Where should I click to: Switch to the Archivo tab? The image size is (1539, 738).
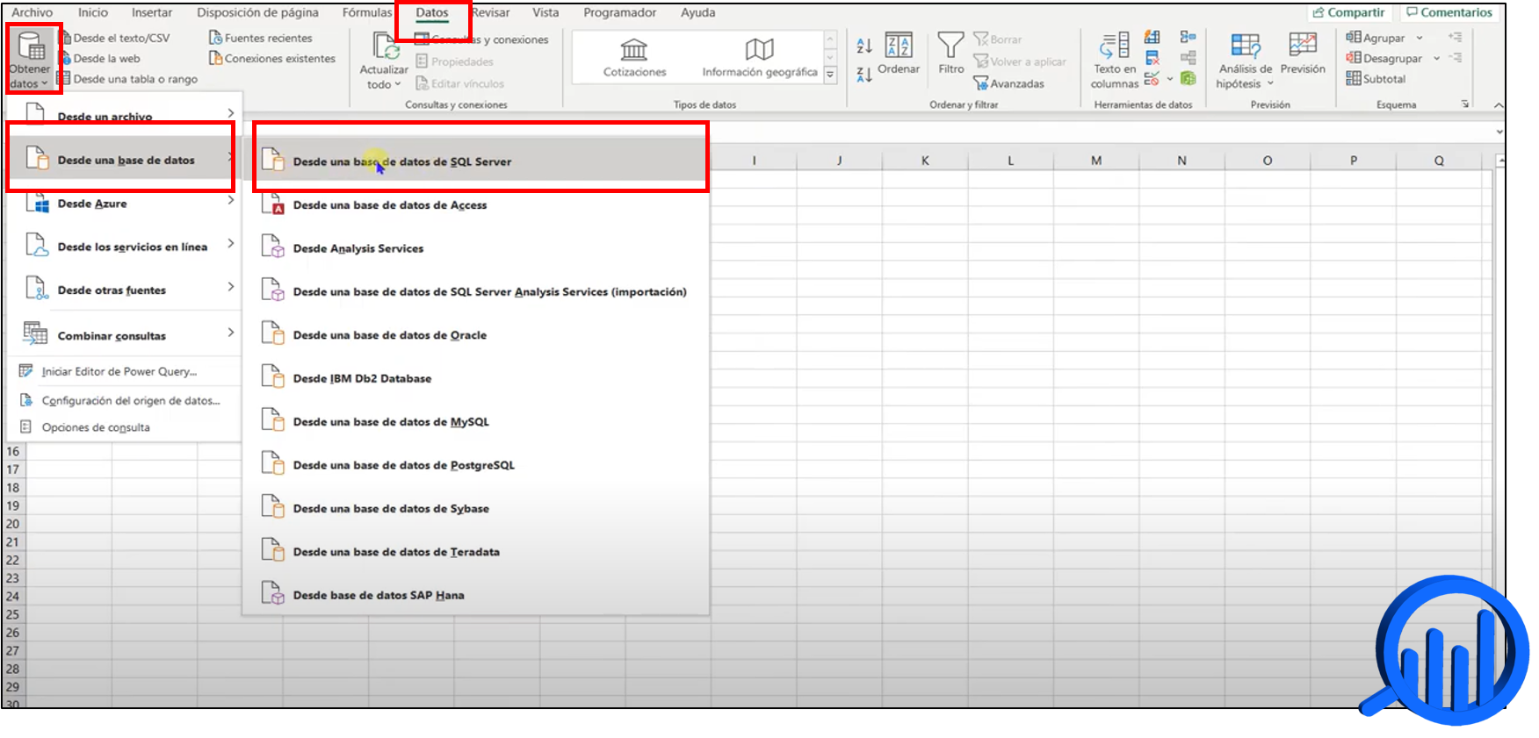pos(32,12)
